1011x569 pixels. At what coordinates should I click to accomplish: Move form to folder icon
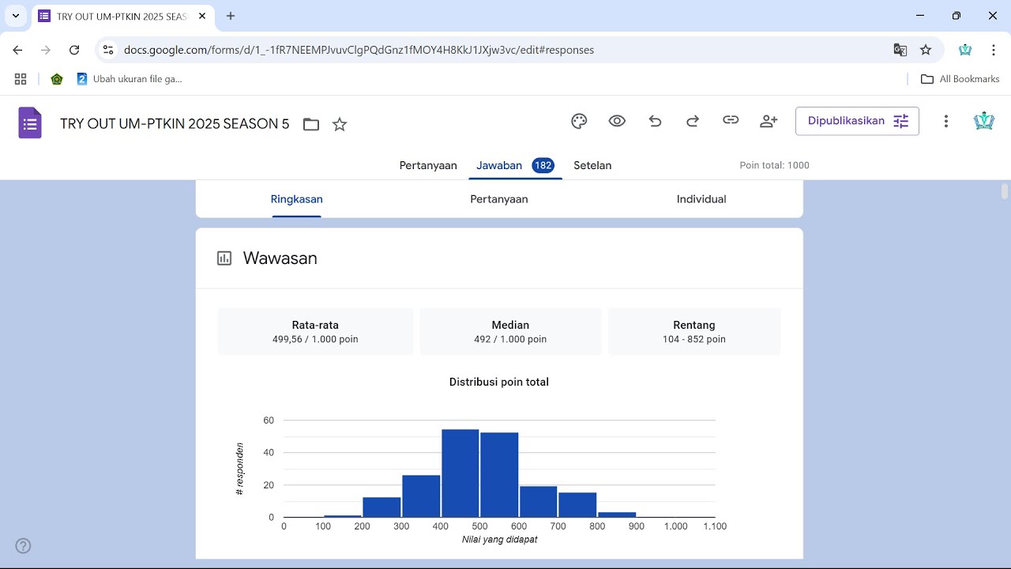pyautogui.click(x=311, y=124)
